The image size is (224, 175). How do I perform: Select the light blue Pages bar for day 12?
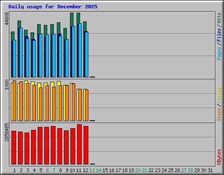[87, 55]
